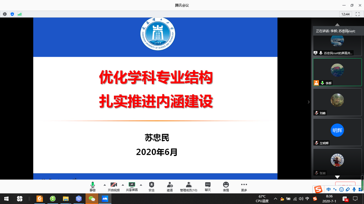Open the 聊天 chat panel
Screen dimensions: 364x204
[208, 186]
